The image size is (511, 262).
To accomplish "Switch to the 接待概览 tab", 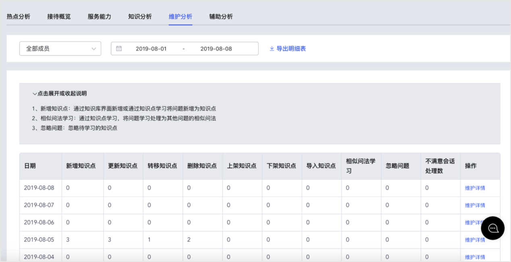I will coord(59,17).
